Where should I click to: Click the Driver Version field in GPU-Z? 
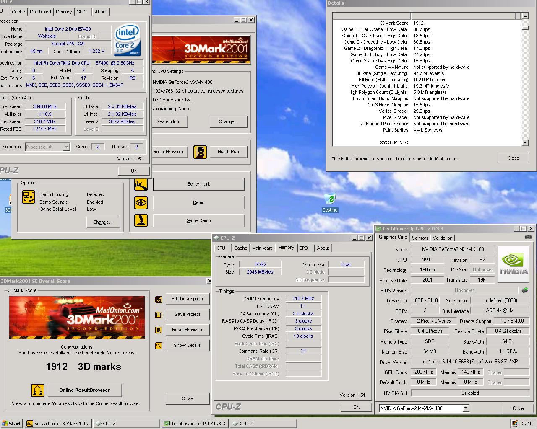point(470,362)
